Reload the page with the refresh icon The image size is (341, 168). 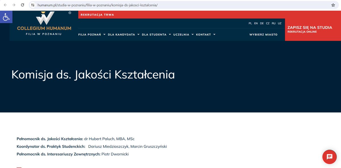[x=22, y=5]
